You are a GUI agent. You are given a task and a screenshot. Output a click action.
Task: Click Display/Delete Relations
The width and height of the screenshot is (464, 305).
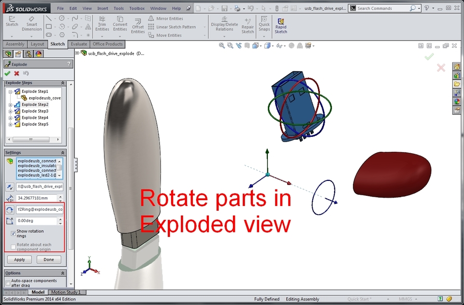[x=224, y=24]
